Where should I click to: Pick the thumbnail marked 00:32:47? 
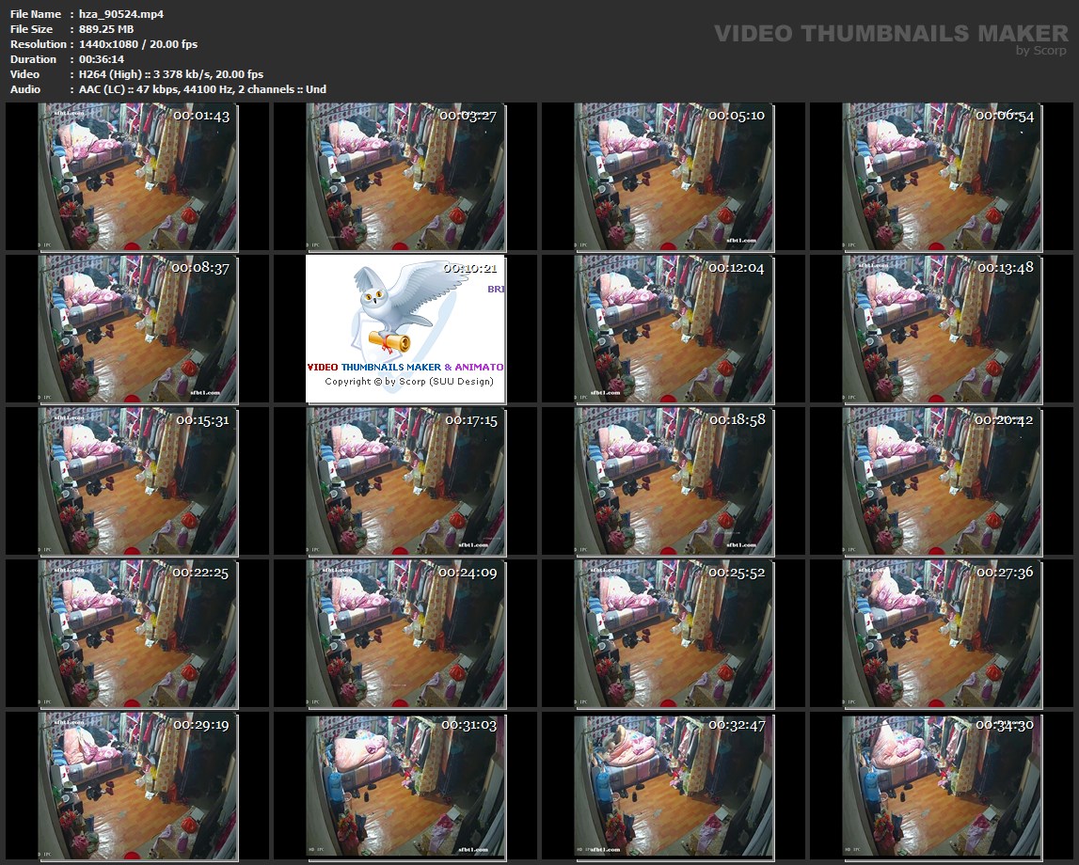[x=673, y=786]
